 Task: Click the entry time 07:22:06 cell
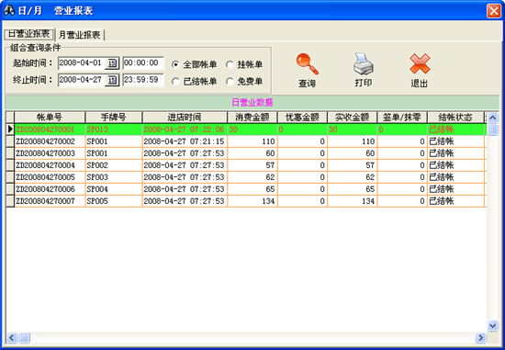pyautogui.click(x=185, y=130)
